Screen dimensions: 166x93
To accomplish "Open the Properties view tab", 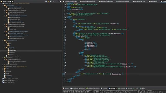I will tap(74, 88).
